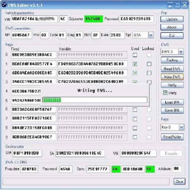Enable the Used checkbox for key 7
The height and width of the screenshot is (190, 190).
(x=135, y=119)
